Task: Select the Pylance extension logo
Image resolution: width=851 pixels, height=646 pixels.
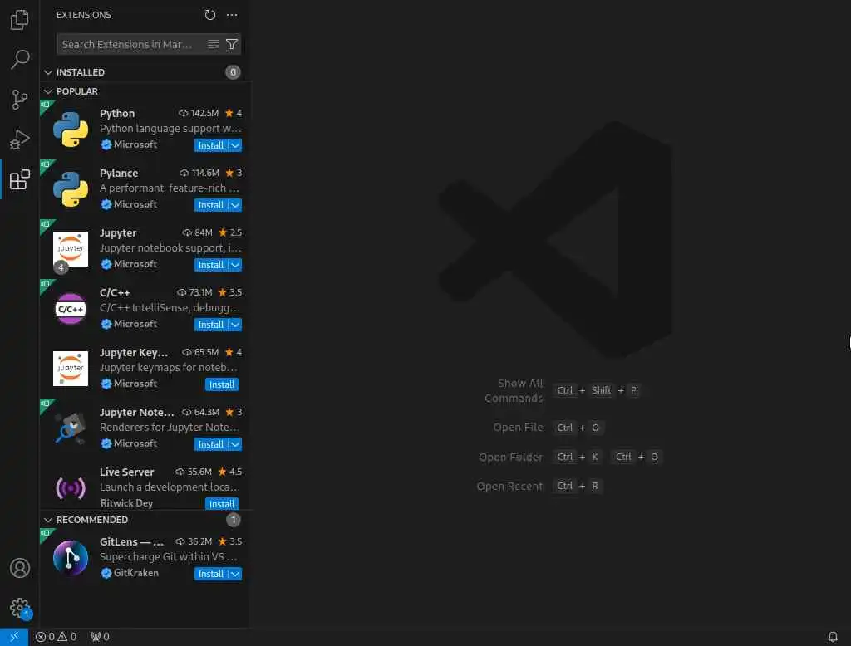Action: click(x=71, y=188)
